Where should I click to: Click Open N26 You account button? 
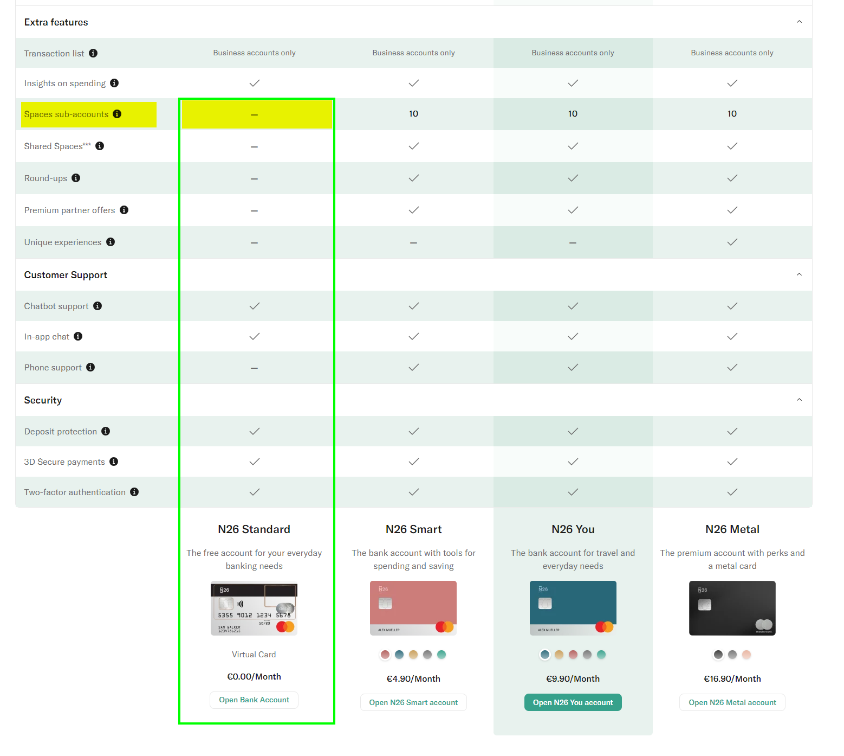click(x=573, y=702)
